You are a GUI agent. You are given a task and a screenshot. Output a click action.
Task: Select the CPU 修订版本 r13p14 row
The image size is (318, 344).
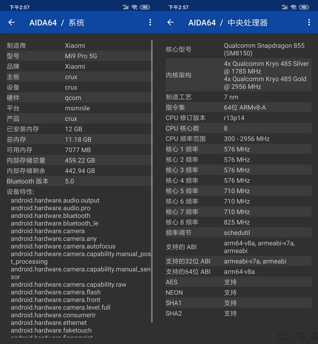(239, 118)
